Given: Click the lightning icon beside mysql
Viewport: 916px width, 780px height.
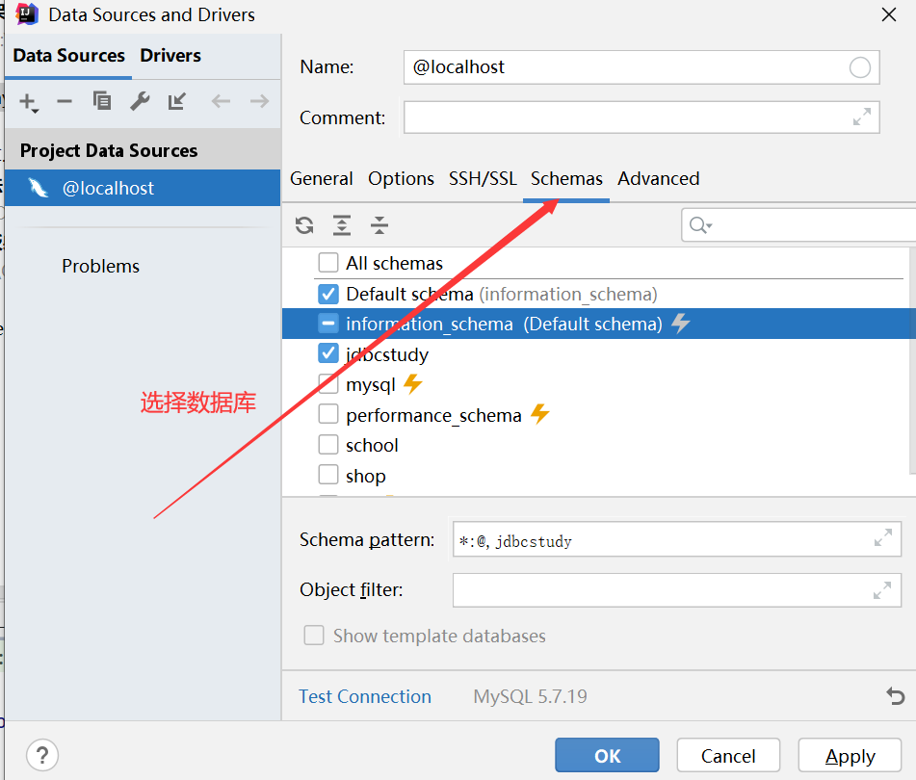Looking at the screenshot, I should click(413, 383).
